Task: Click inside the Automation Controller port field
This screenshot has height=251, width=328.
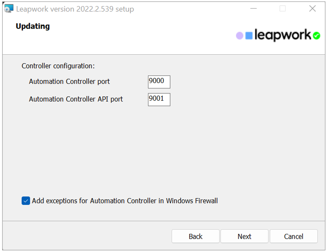Action: pos(159,82)
